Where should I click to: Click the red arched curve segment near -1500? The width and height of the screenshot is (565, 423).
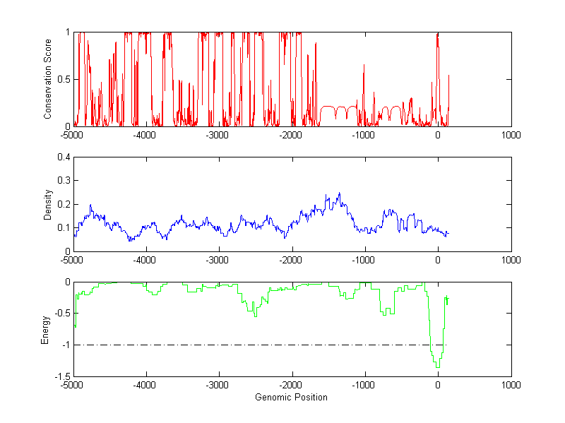click(327, 107)
